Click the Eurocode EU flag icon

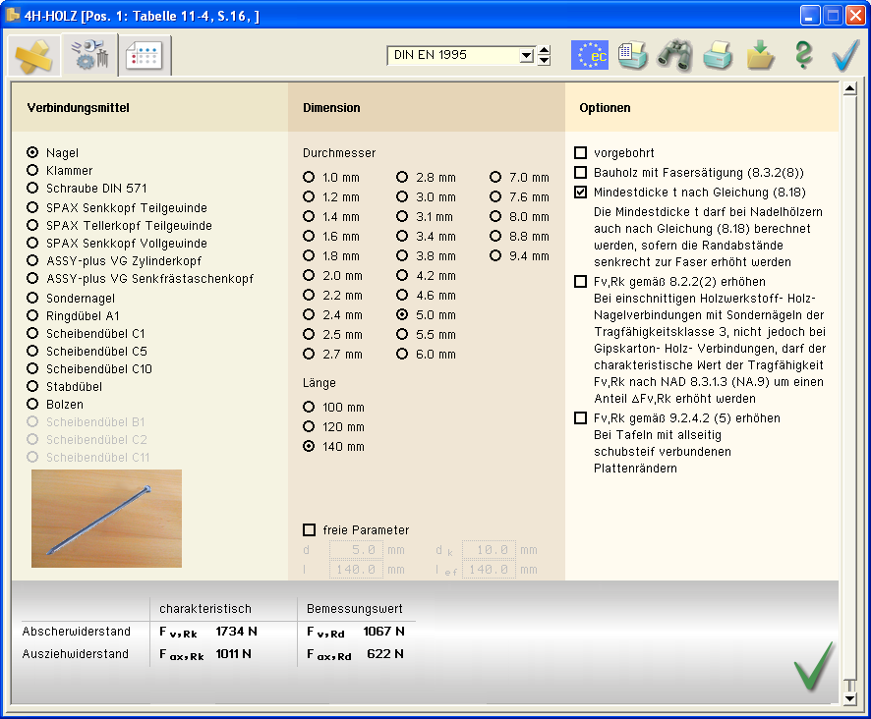tap(590, 56)
